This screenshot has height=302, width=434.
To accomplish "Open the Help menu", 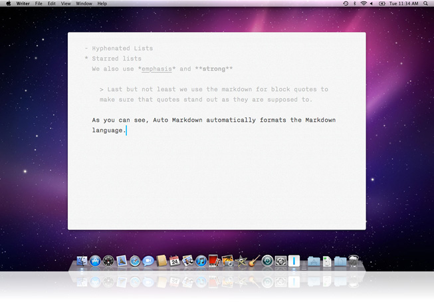I will [x=102, y=3].
